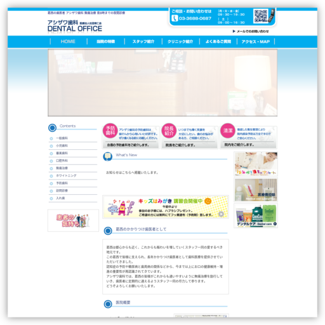Click the large reception desk hero image
Image resolution: width=325 pixels, height=325 pixels.
coord(162,83)
